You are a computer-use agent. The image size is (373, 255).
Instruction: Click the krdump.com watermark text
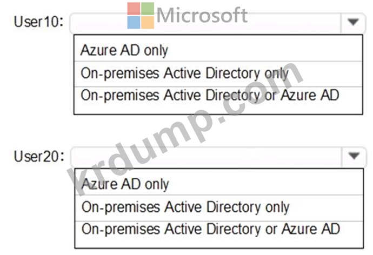pos(185,130)
